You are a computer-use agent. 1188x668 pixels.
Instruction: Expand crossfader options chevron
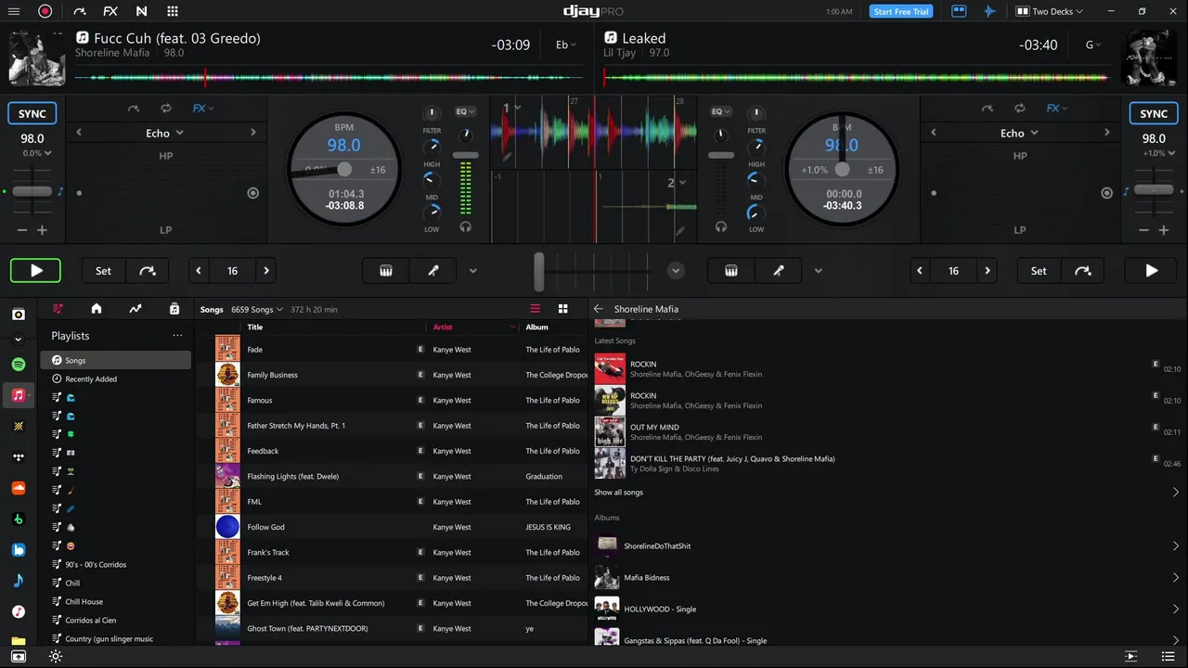pyautogui.click(x=676, y=271)
